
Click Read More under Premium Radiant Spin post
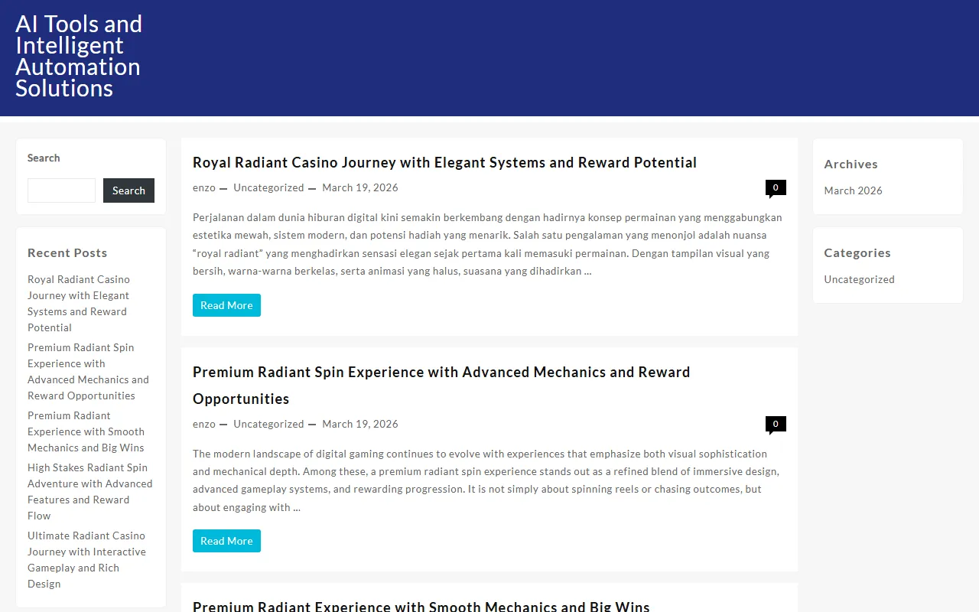click(x=226, y=541)
